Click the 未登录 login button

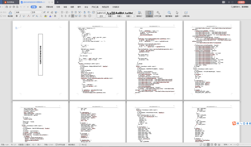click(241, 2)
